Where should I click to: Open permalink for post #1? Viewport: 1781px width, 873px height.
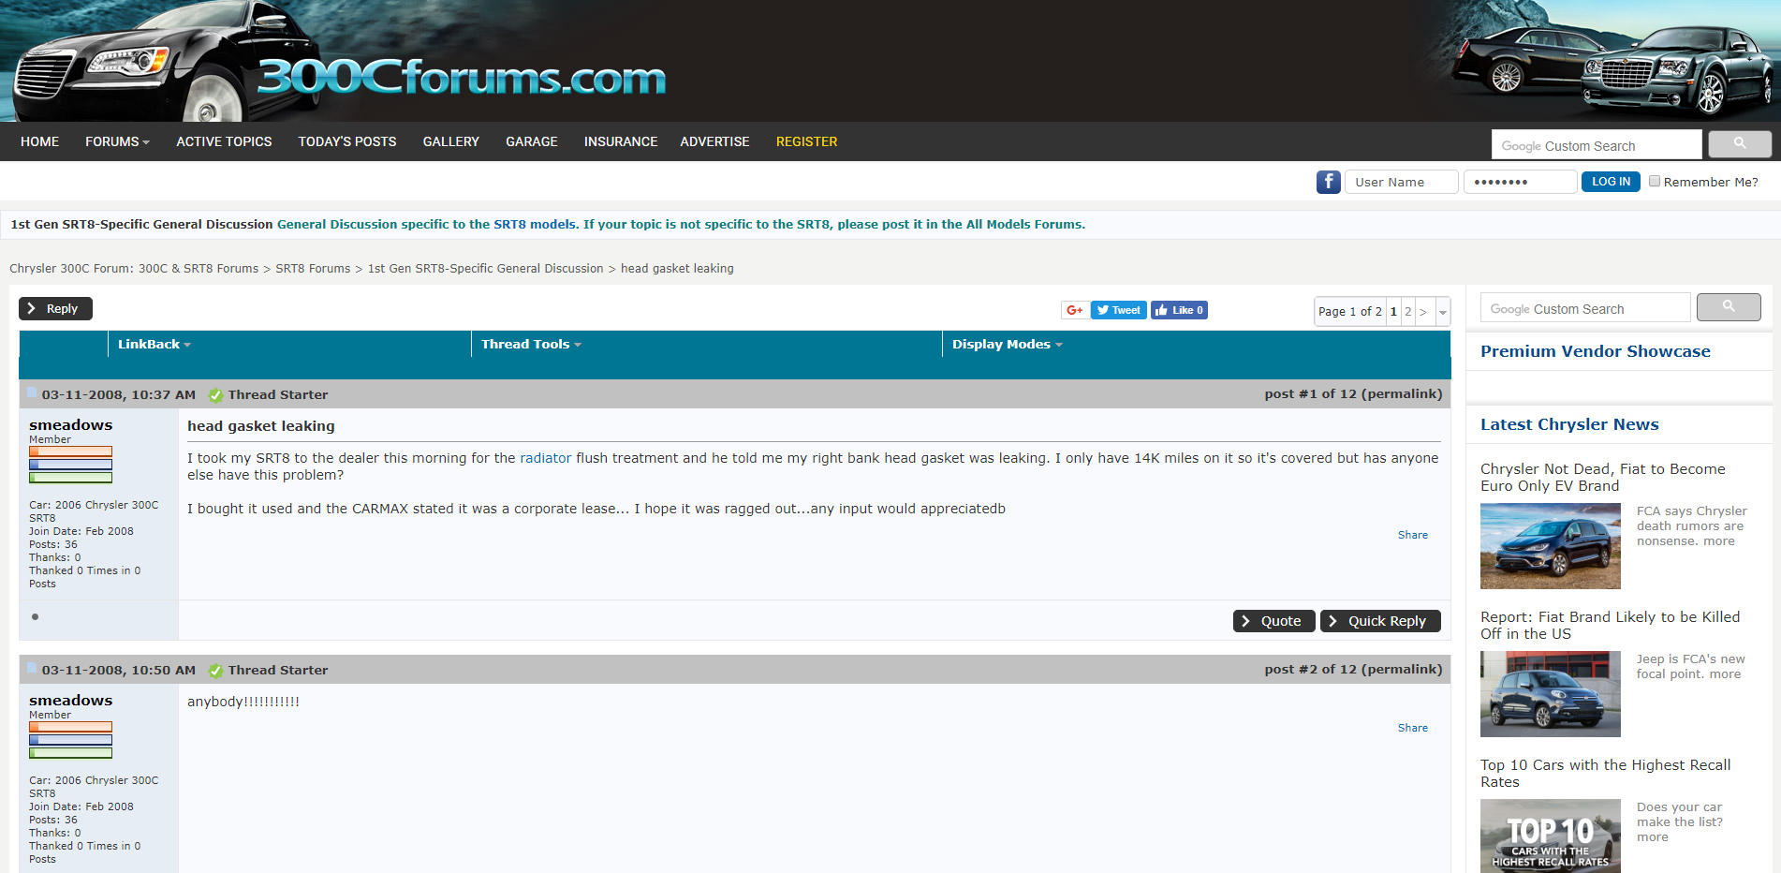tap(1401, 394)
